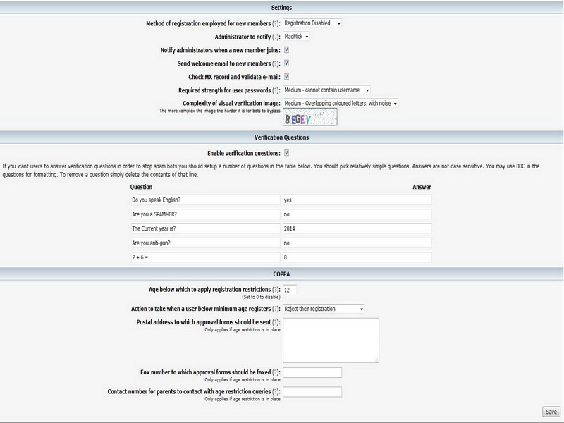Toggle notify administrators on new member checkbox
This screenshot has width=564, height=423.
[287, 50]
